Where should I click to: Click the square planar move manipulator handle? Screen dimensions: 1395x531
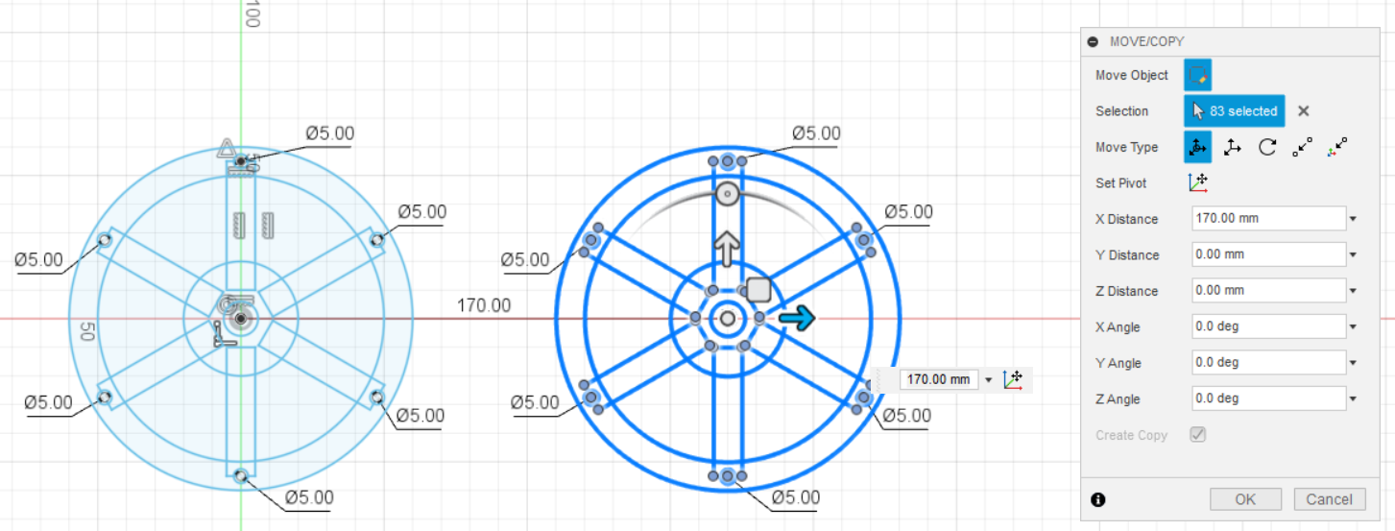pyautogui.click(x=758, y=290)
